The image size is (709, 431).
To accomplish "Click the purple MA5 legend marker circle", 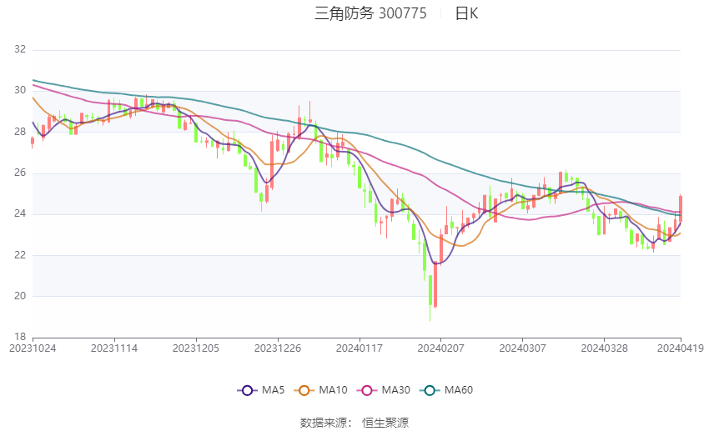I will point(246,390).
